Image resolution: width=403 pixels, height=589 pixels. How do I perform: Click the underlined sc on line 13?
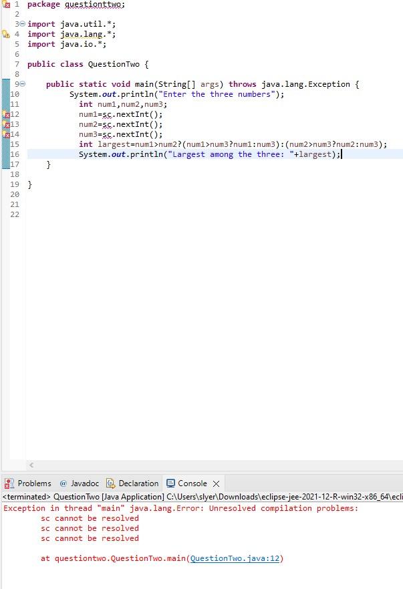click(x=107, y=125)
